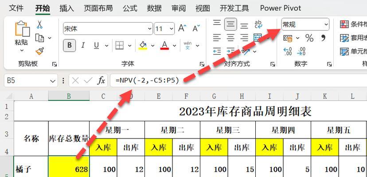367x177 pixels.
Task: Switch to the 视图 tab
Action: tap(203, 8)
